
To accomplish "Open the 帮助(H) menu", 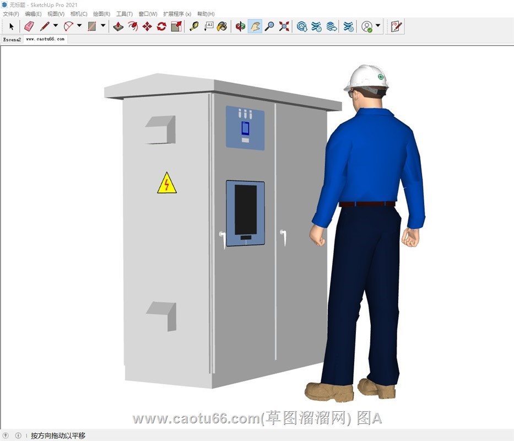I will tap(206, 14).
